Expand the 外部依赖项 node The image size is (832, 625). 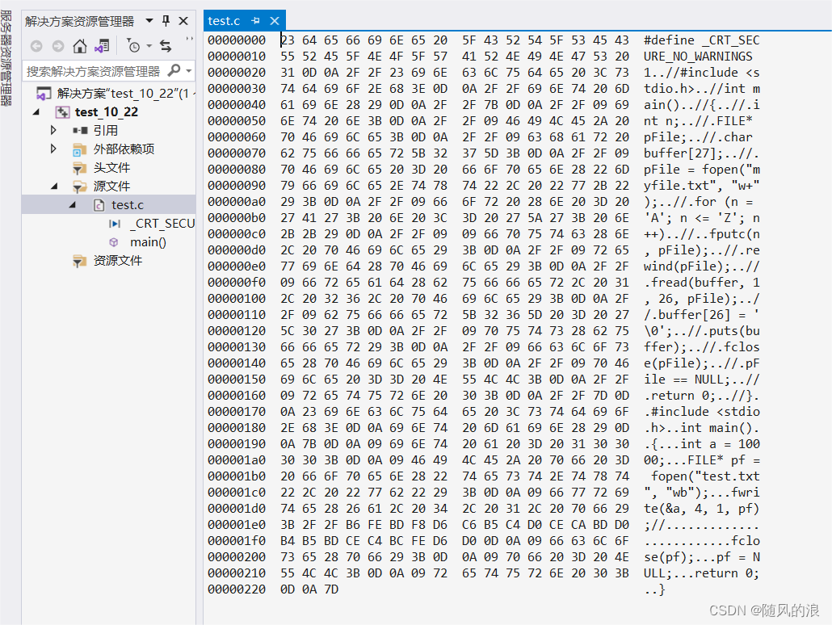point(53,149)
